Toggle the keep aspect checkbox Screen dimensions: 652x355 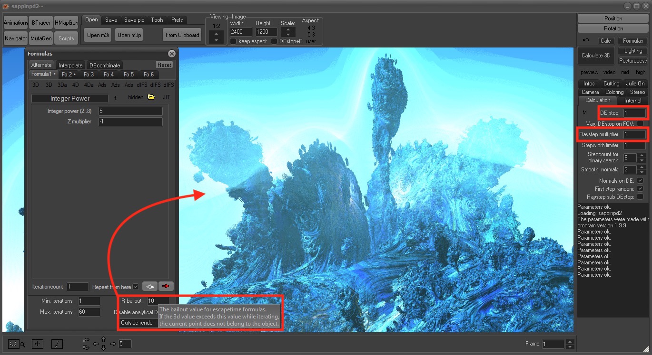(x=233, y=41)
